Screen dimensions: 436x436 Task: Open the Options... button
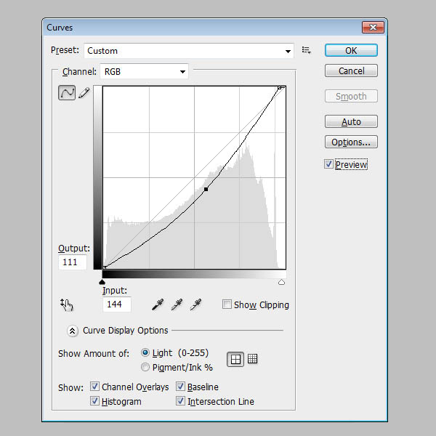click(x=351, y=142)
